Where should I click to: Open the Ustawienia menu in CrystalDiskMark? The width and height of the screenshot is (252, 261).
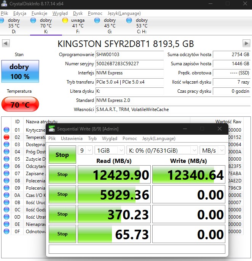tap(72, 139)
